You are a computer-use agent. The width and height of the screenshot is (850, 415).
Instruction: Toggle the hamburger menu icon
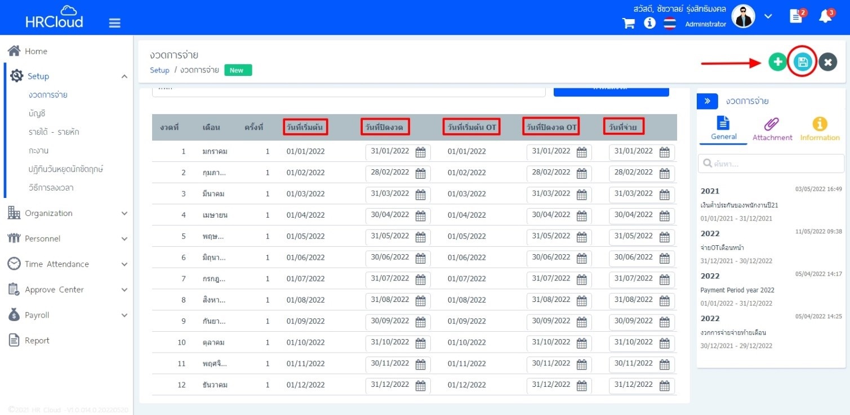point(115,23)
